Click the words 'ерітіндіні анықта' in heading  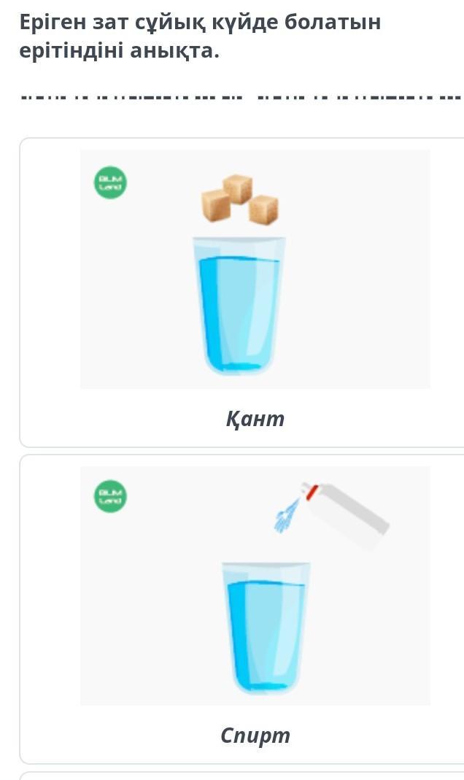pos(119,52)
